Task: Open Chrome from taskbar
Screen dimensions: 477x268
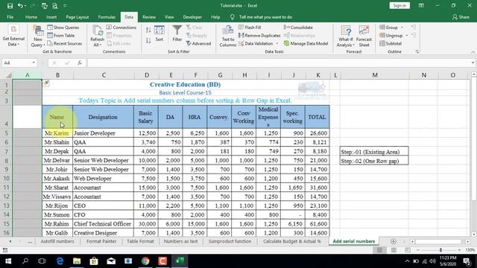Action: tap(145, 261)
